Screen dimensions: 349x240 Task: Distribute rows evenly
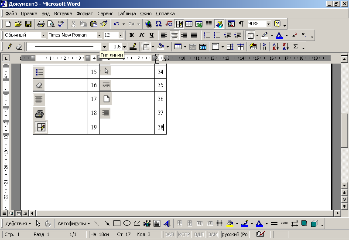pyautogui.click(x=230, y=47)
